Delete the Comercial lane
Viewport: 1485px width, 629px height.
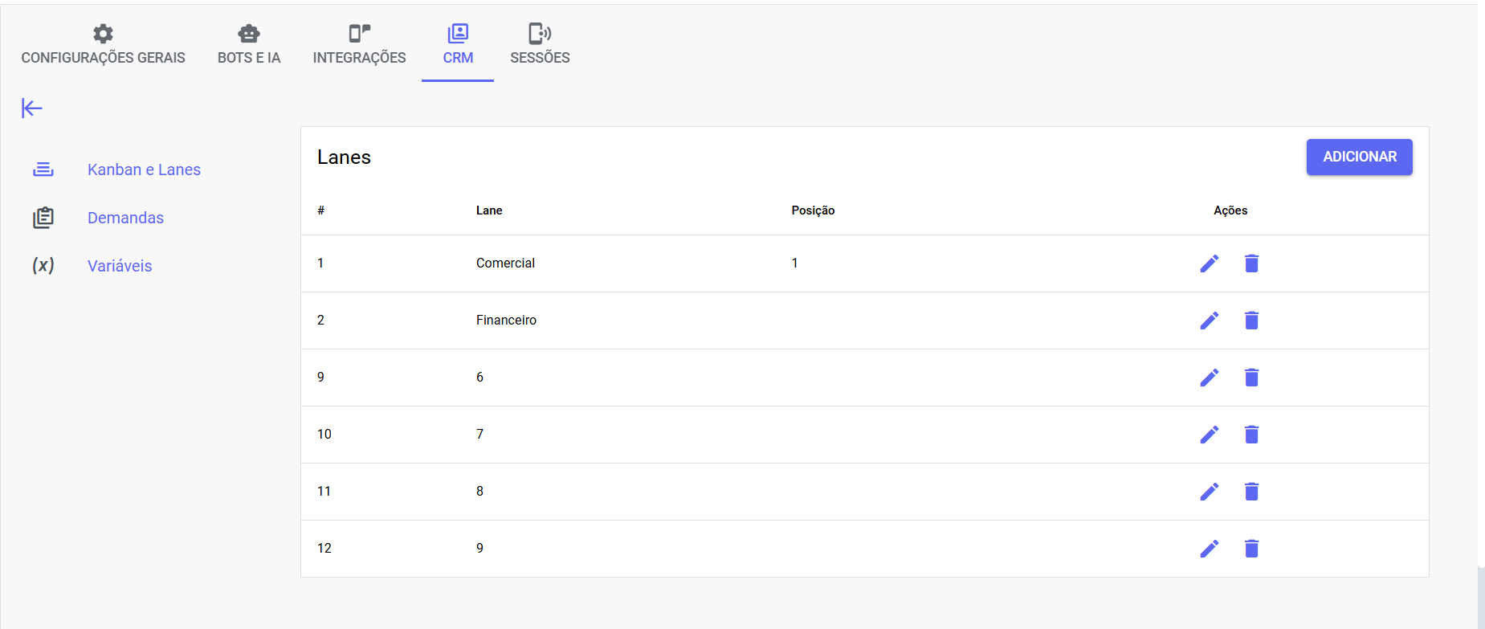[1251, 263]
